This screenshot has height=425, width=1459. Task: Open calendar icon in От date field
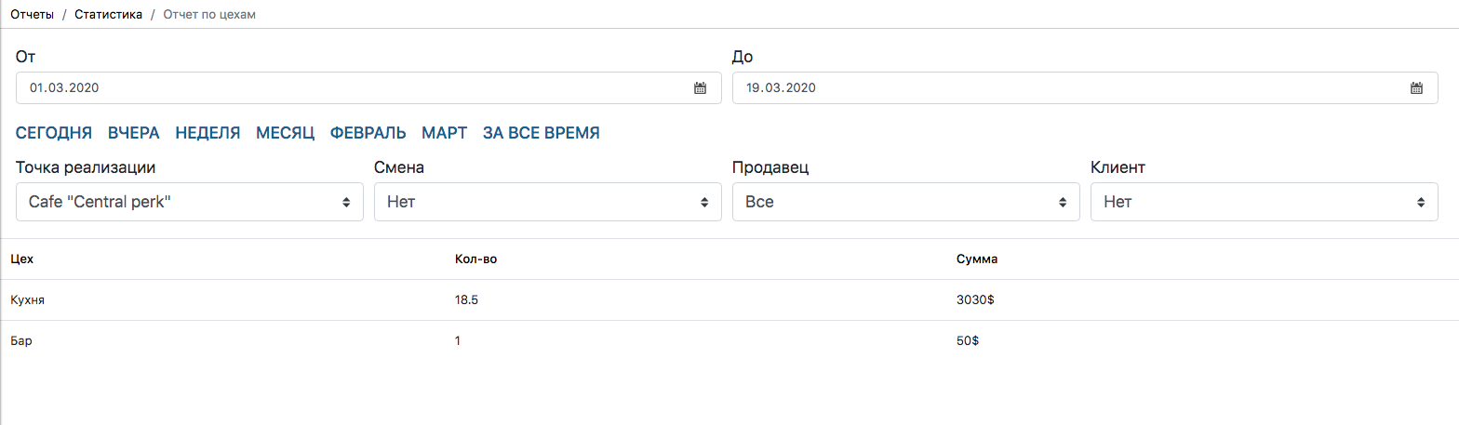tap(701, 88)
